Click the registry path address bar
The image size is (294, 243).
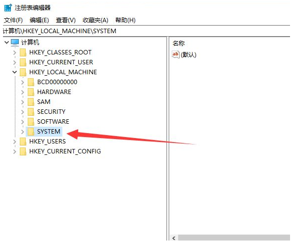pos(147,31)
